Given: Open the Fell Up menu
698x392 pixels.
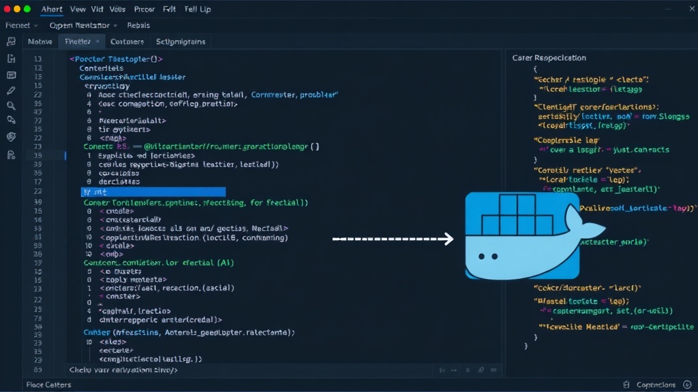Looking at the screenshot, I should (x=198, y=9).
